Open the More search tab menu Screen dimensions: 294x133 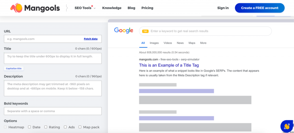tap(203, 43)
